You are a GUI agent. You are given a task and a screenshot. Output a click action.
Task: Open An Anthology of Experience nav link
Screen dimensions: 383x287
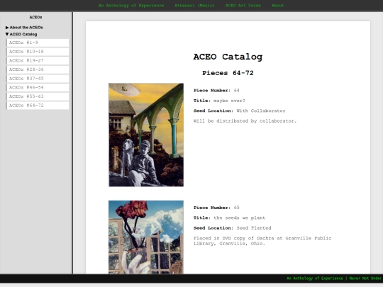131,6
